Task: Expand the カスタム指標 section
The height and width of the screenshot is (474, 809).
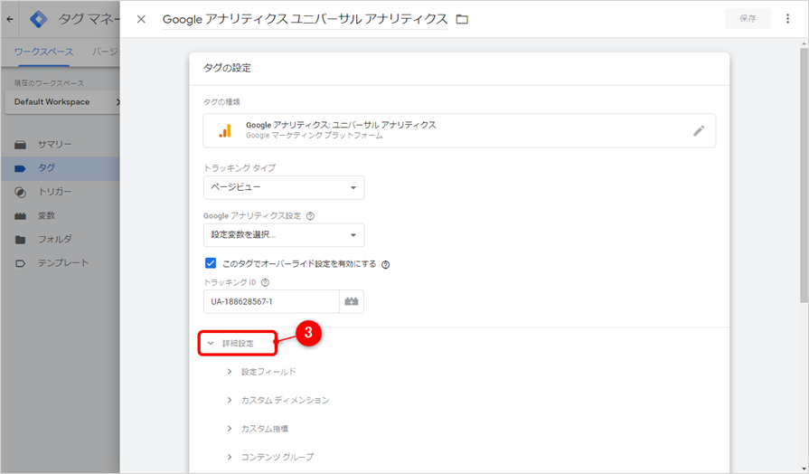Action: tap(258, 429)
